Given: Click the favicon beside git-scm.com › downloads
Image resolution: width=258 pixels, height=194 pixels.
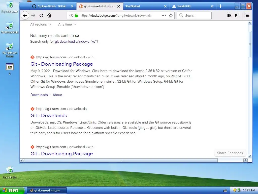Looking at the screenshot, I should pos(33,109).
